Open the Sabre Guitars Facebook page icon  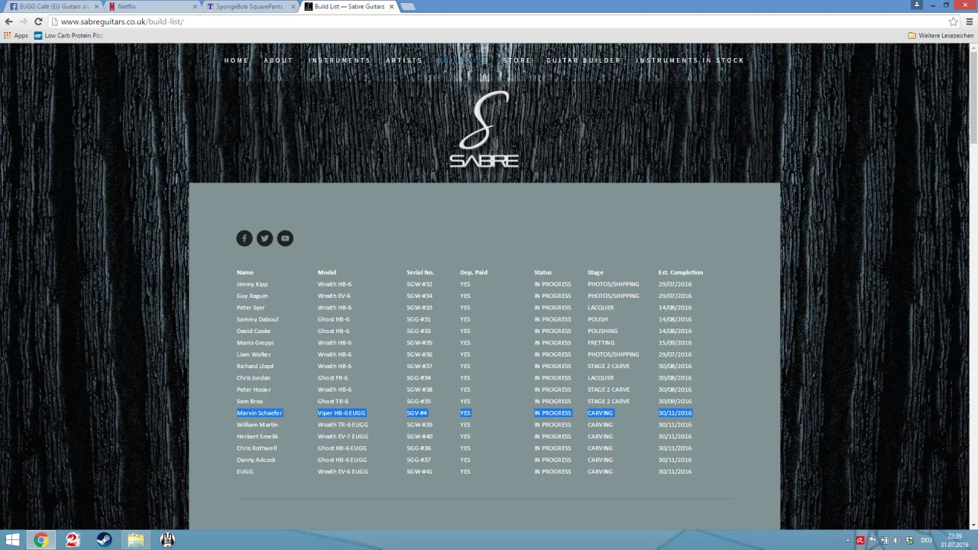click(x=244, y=238)
